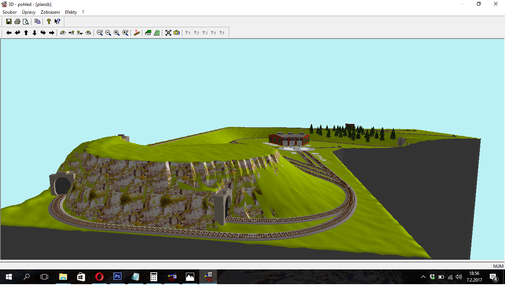
Task: Click the yellow camera icon
Action: pos(177,33)
